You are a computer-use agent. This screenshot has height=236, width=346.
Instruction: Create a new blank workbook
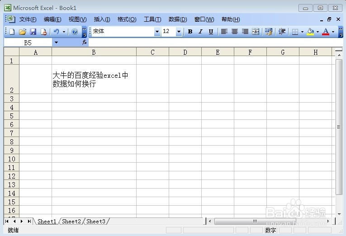click(12, 32)
